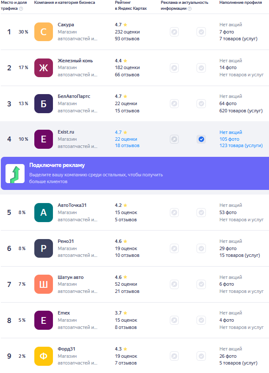Click the 123 товара (услуги) link

(241, 145)
